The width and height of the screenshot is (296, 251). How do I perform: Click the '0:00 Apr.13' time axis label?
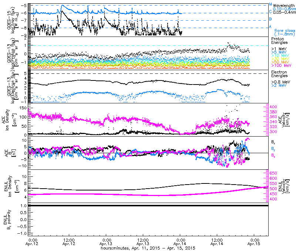[106, 242]
